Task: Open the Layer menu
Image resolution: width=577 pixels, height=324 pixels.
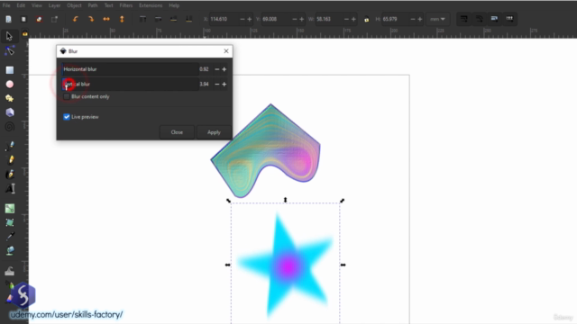Action: click(x=54, y=5)
